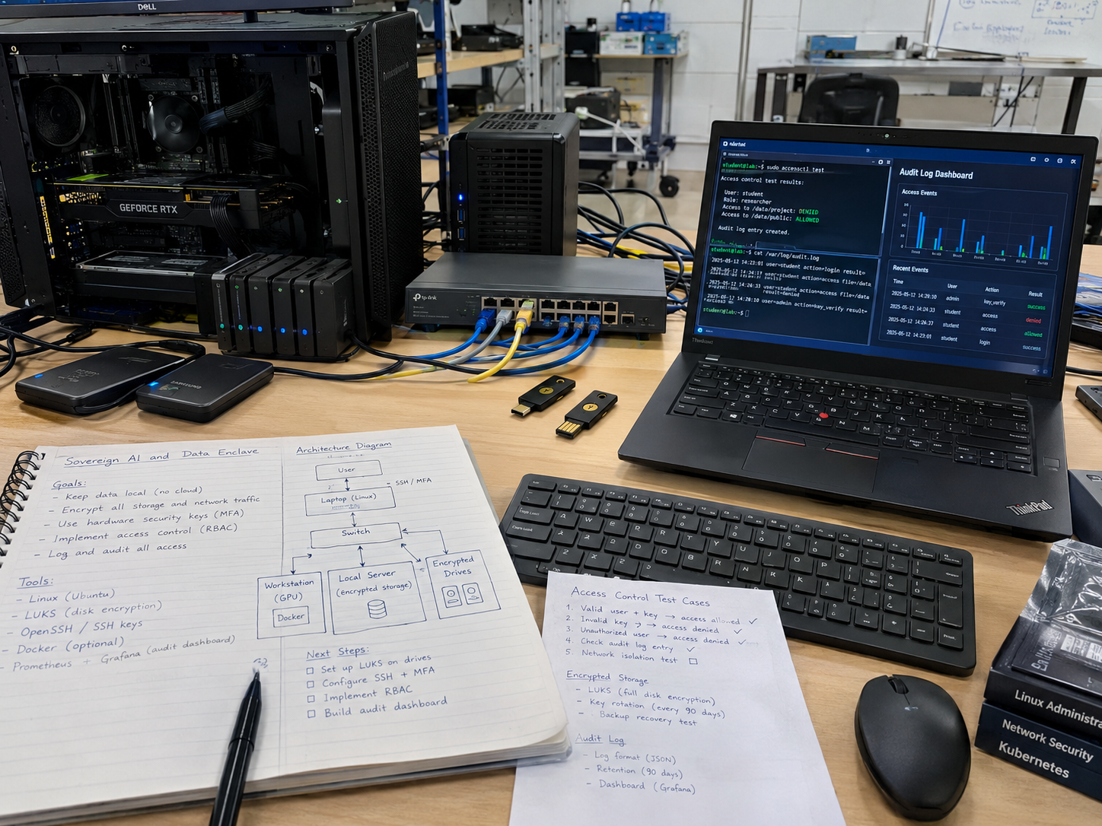Click the 'Access Events' chart title
Screen dimensions: 1102x826
[x=919, y=192]
